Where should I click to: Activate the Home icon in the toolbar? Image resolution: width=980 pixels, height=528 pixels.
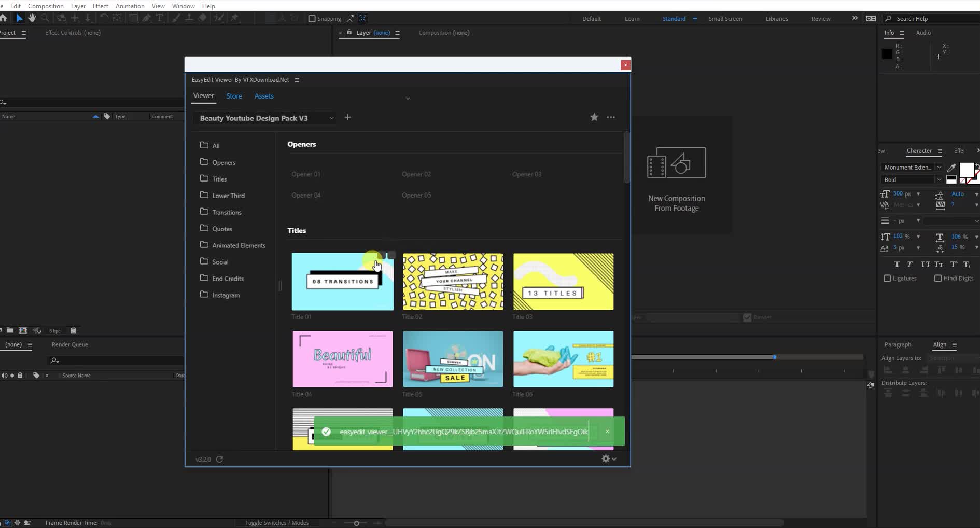coord(4,18)
